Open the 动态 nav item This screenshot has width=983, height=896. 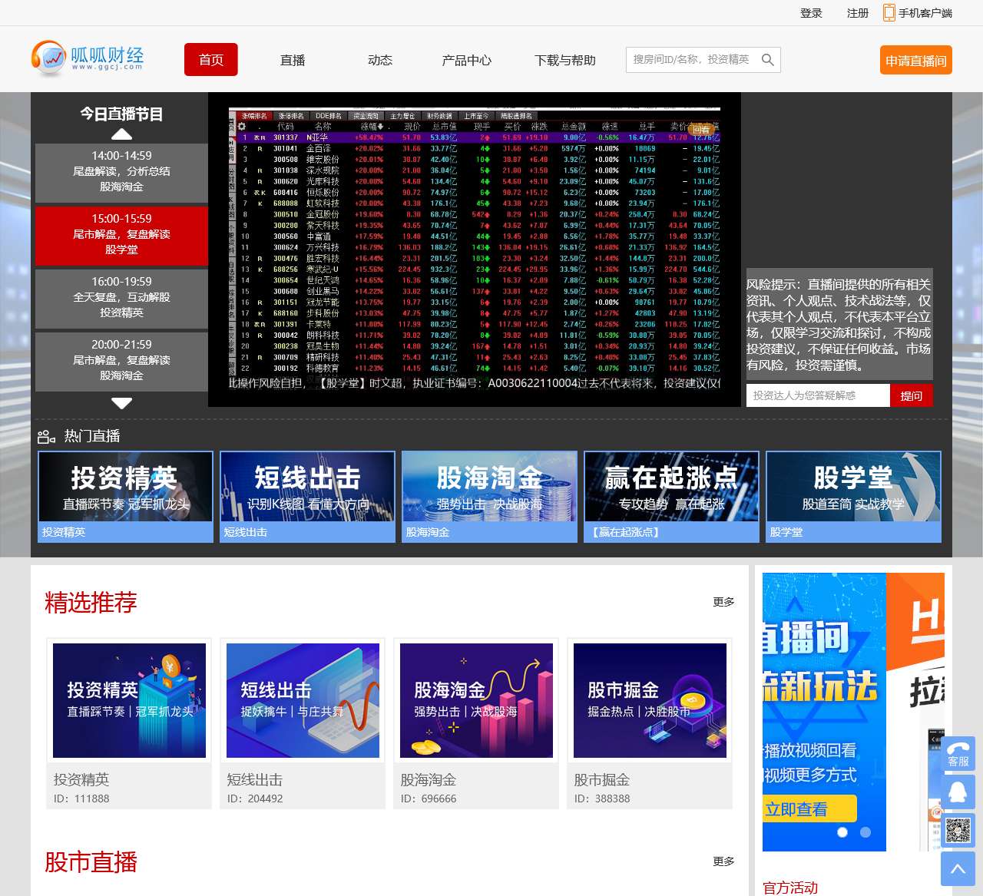tap(380, 60)
